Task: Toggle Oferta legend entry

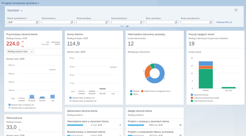Action: (x=134, y=94)
